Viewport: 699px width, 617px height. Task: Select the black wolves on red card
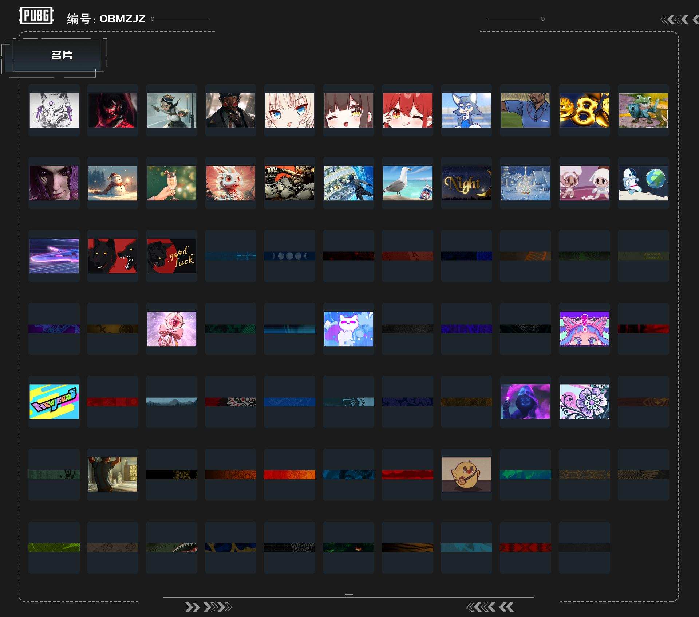tap(113, 256)
